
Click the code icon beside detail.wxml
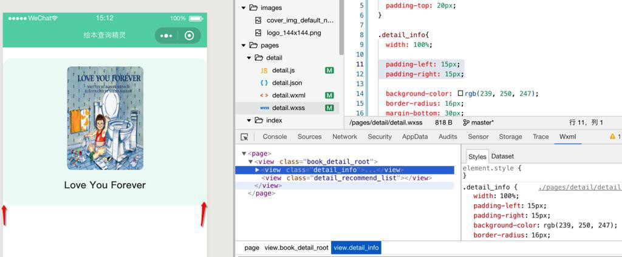click(264, 95)
